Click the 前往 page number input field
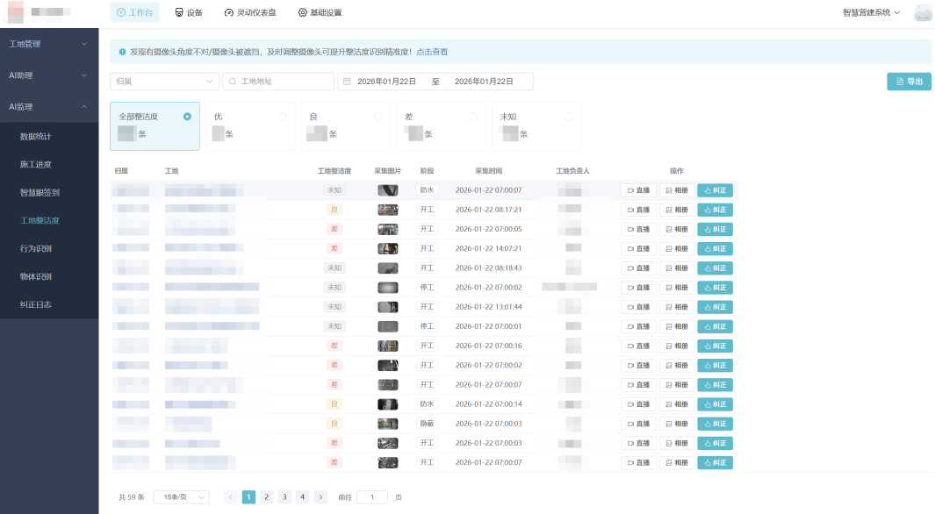The height and width of the screenshot is (514, 935). point(372,497)
